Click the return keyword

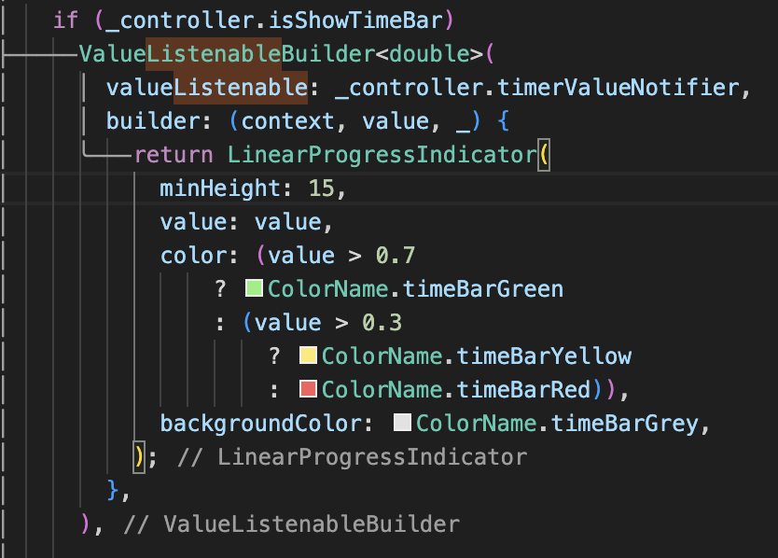pos(174,154)
